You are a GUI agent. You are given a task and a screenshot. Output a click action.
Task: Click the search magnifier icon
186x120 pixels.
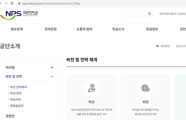point(149,14)
